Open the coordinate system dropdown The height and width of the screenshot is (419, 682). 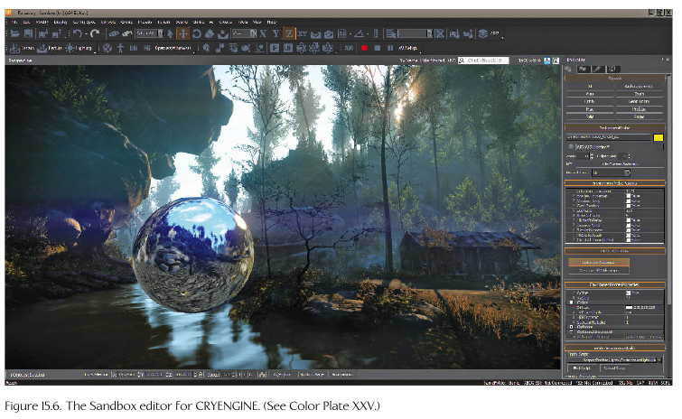(x=242, y=33)
